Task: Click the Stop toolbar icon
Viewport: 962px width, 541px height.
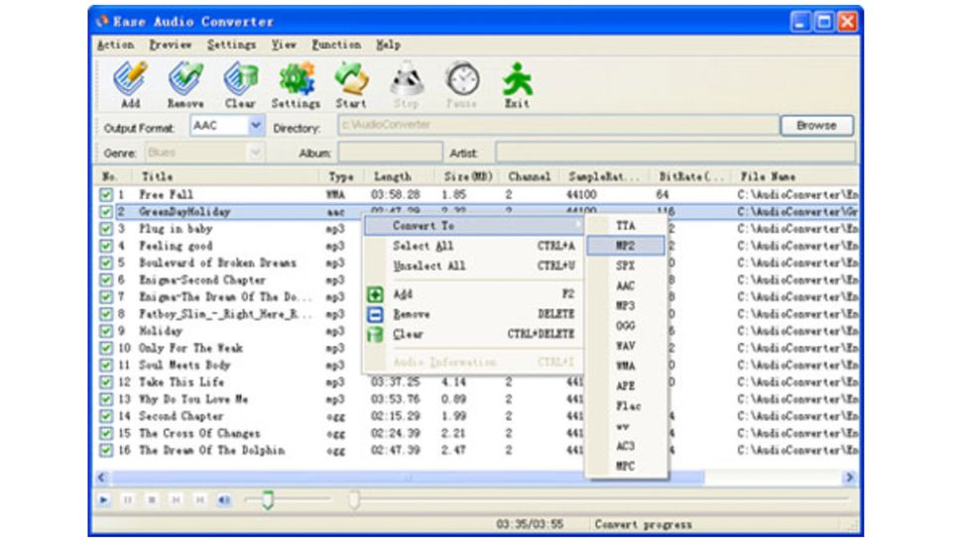Action: point(407,84)
